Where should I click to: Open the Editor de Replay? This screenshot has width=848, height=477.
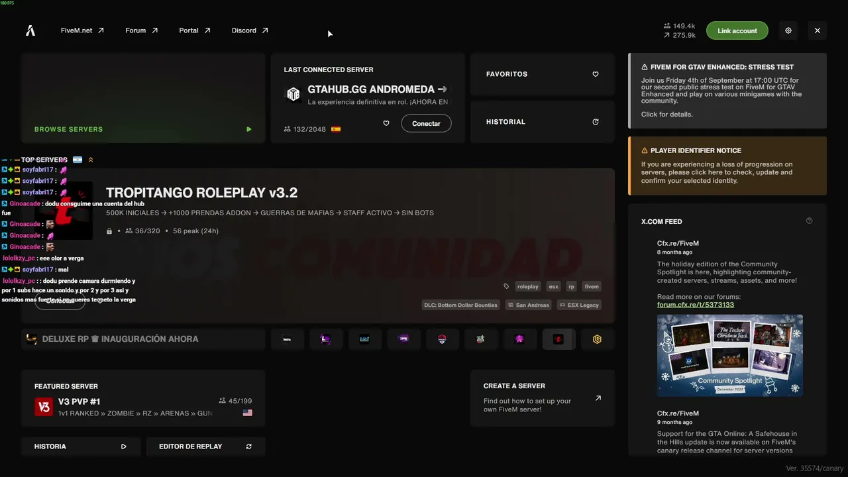coord(206,447)
